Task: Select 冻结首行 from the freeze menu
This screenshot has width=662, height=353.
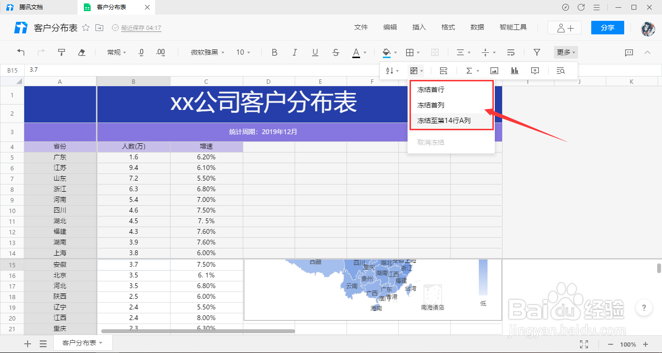Action: click(x=430, y=89)
